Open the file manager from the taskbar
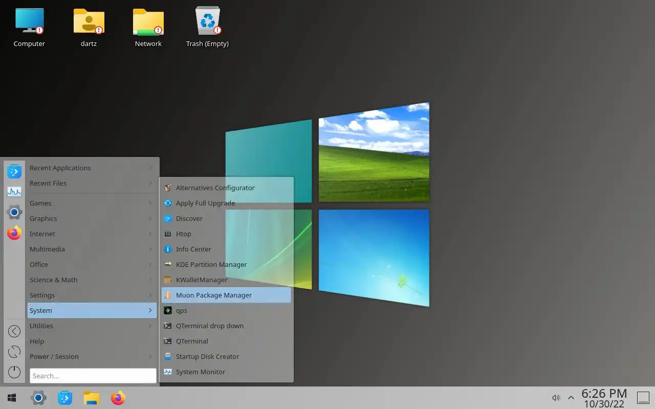 92,398
